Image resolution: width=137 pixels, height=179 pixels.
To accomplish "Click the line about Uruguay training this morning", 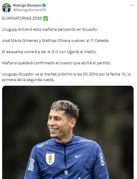I will pyautogui.click(x=50, y=30).
